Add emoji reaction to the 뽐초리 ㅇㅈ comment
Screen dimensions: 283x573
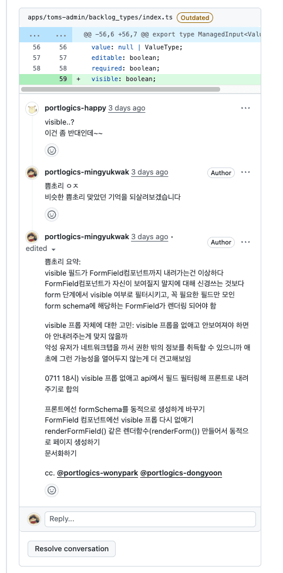click(x=52, y=215)
